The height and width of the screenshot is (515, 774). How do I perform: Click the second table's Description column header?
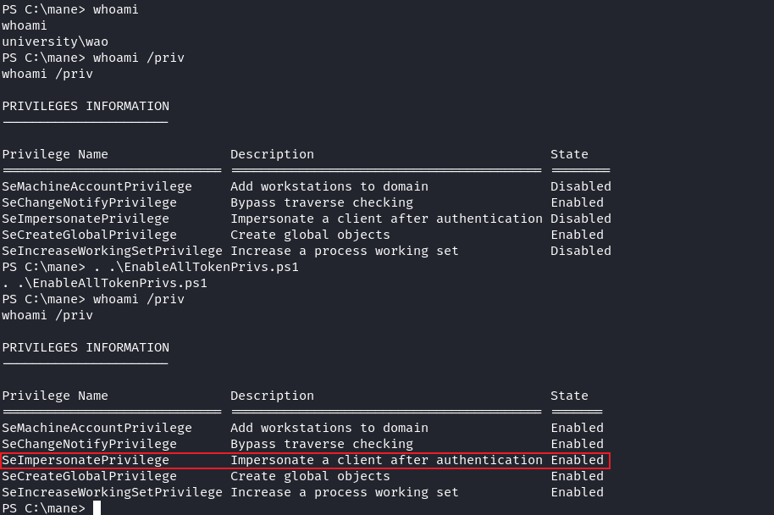272,396
